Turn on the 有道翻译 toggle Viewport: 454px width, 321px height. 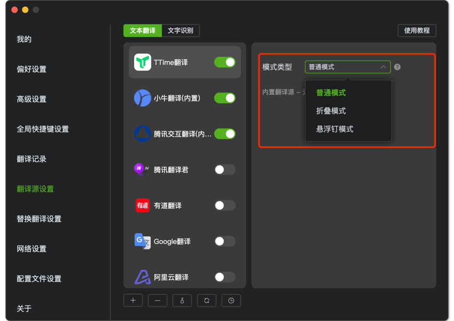click(225, 205)
